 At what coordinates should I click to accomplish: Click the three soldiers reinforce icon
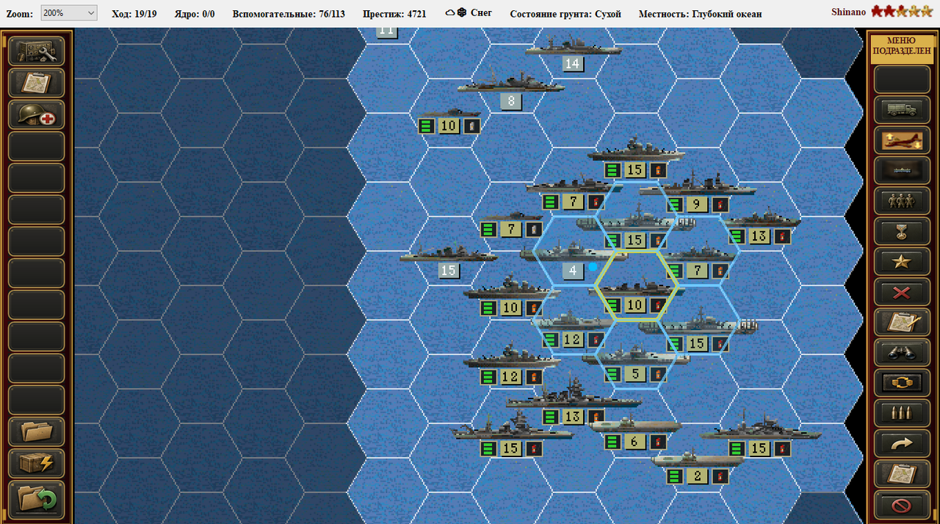point(902,201)
